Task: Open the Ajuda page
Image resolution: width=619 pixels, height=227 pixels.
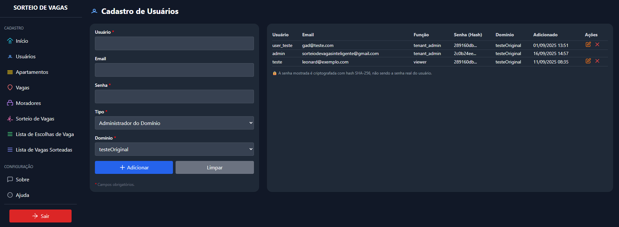Action: point(22,195)
